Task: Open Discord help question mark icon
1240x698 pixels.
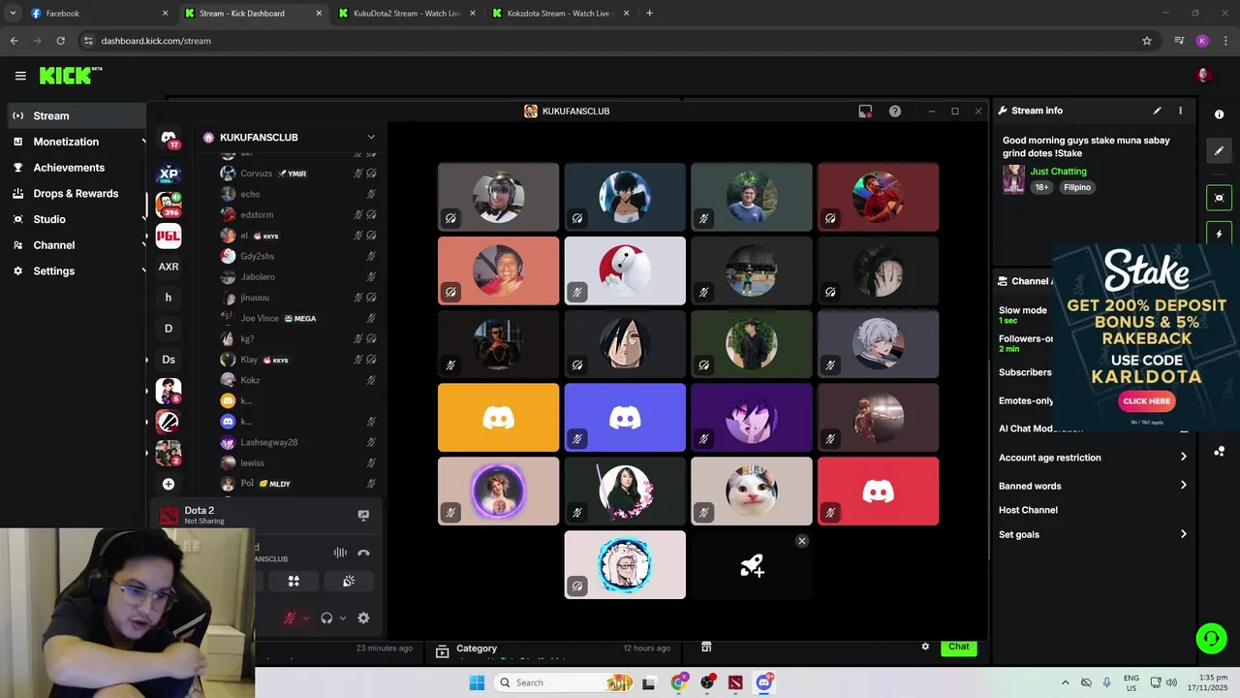Action: [895, 111]
